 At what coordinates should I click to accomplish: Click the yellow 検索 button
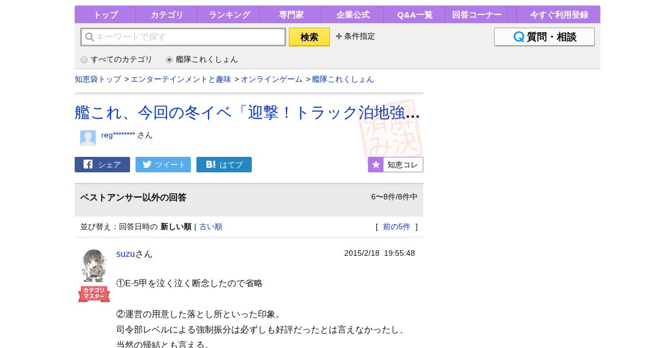tap(309, 37)
